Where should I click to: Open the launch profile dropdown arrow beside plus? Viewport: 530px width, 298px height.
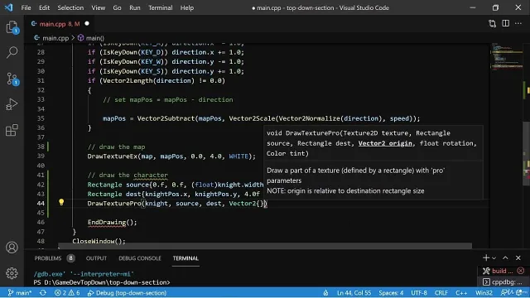(x=494, y=258)
